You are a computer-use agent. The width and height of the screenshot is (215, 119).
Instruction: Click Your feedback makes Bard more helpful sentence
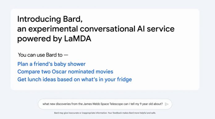(132, 113)
